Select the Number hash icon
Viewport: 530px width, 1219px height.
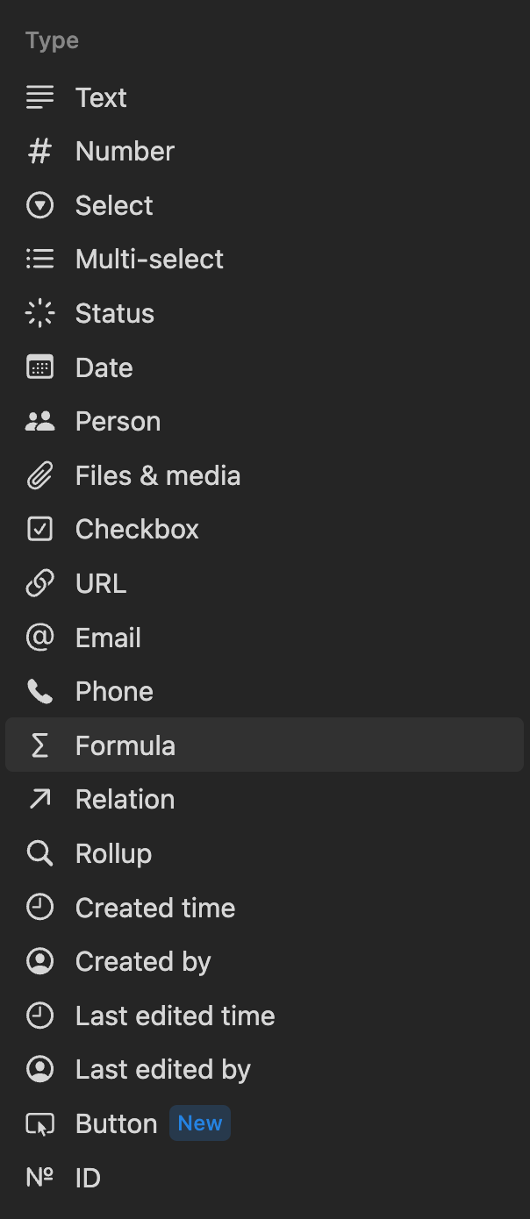39,152
